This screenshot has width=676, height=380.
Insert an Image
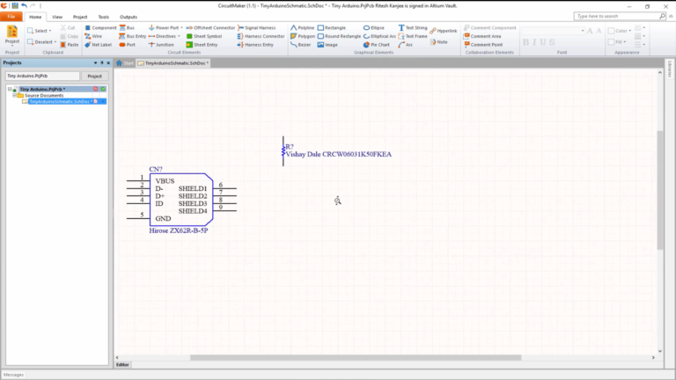pyautogui.click(x=327, y=45)
